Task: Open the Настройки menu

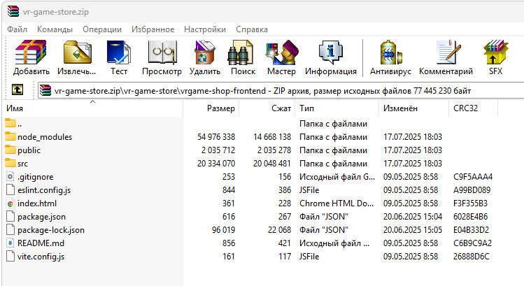Action: [x=204, y=29]
